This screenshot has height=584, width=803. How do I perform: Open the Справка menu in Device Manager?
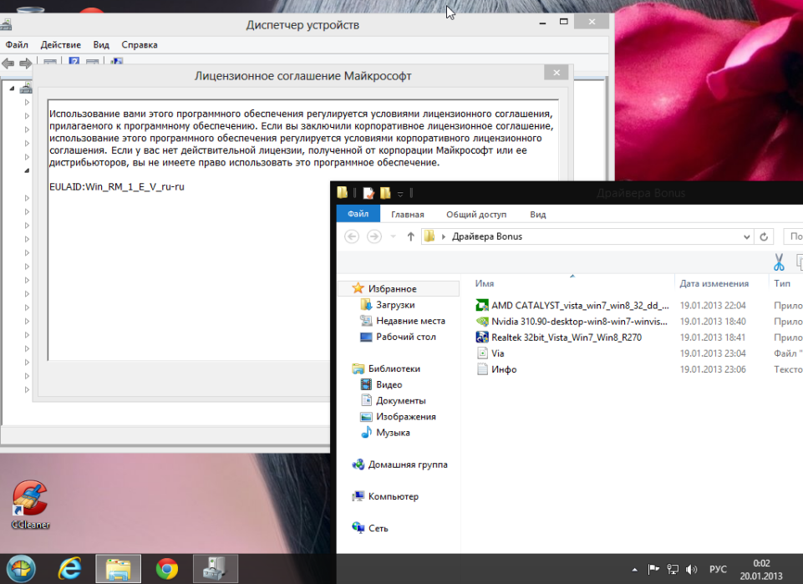140,45
